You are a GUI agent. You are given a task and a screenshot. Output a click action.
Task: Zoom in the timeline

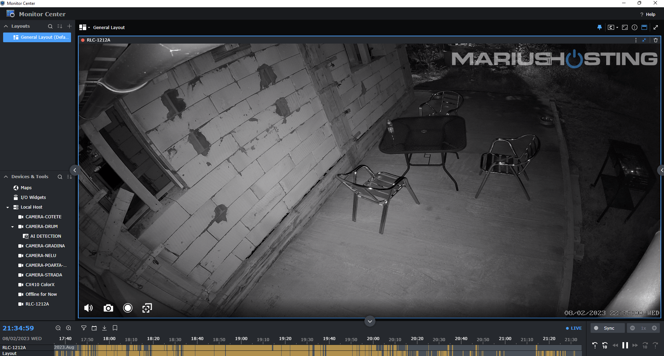tap(69, 328)
